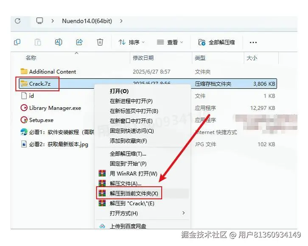This screenshot has width=308, height=246.
Task: Sort by the 类型 column header
Action: [x=200, y=58]
